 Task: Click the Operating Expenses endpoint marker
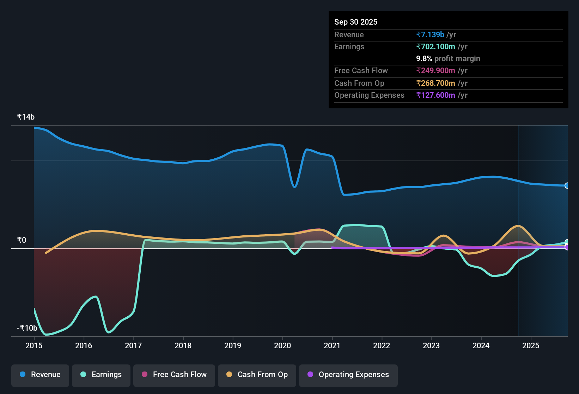[566, 248]
